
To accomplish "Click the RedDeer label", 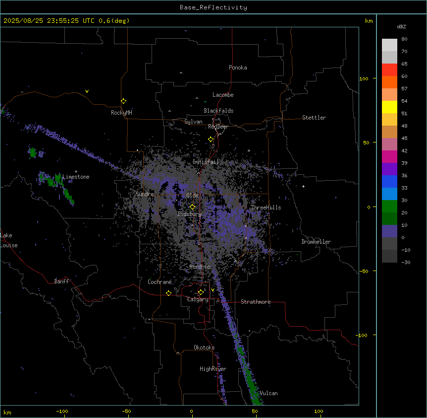I will [218, 127].
